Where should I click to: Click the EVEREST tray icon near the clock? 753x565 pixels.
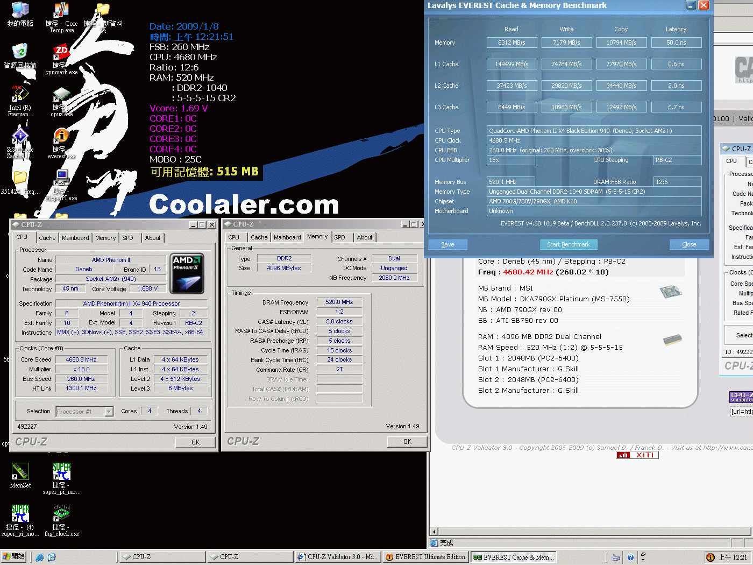(711, 557)
